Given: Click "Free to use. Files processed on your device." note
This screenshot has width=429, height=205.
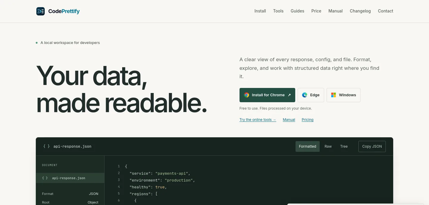Looking at the screenshot, I should click(x=276, y=108).
